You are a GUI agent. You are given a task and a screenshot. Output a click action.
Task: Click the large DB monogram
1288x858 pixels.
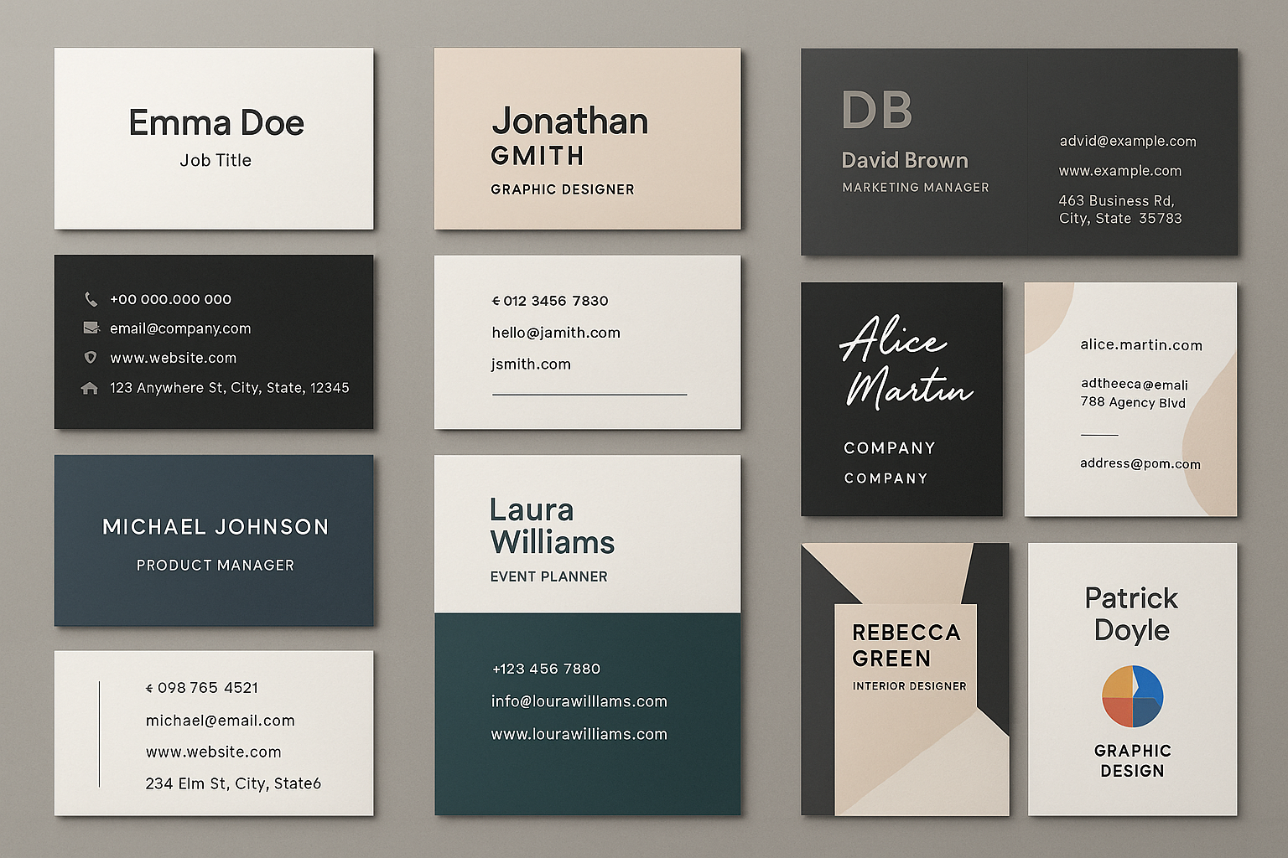[876, 110]
